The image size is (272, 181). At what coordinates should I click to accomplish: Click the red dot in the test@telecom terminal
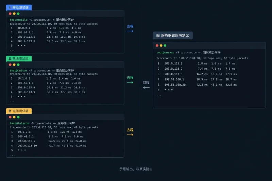(x=10, y=117)
